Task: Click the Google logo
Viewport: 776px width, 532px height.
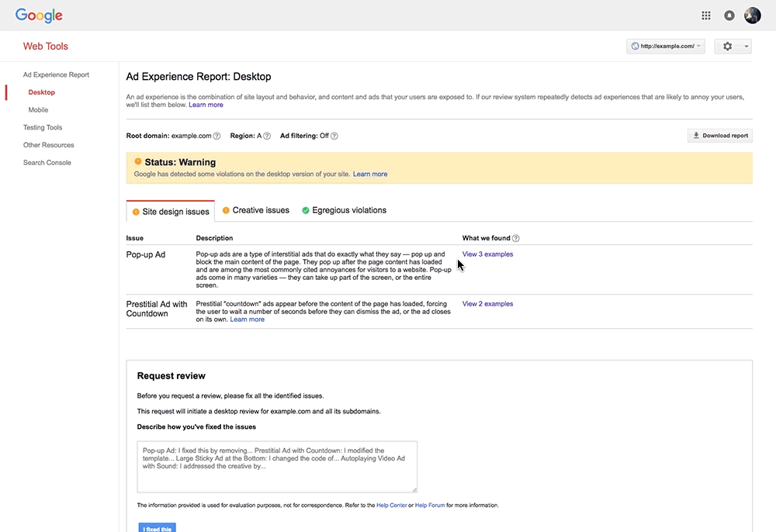Action: click(39, 16)
